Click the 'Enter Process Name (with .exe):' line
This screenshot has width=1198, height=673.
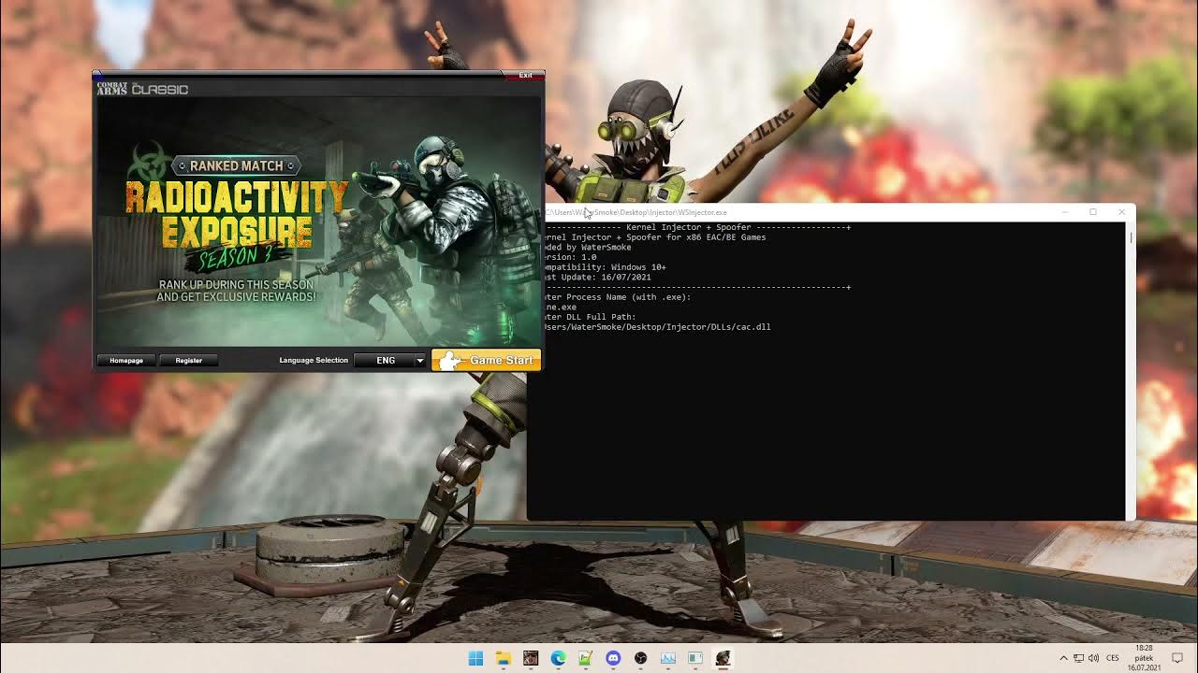[x=618, y=297]
